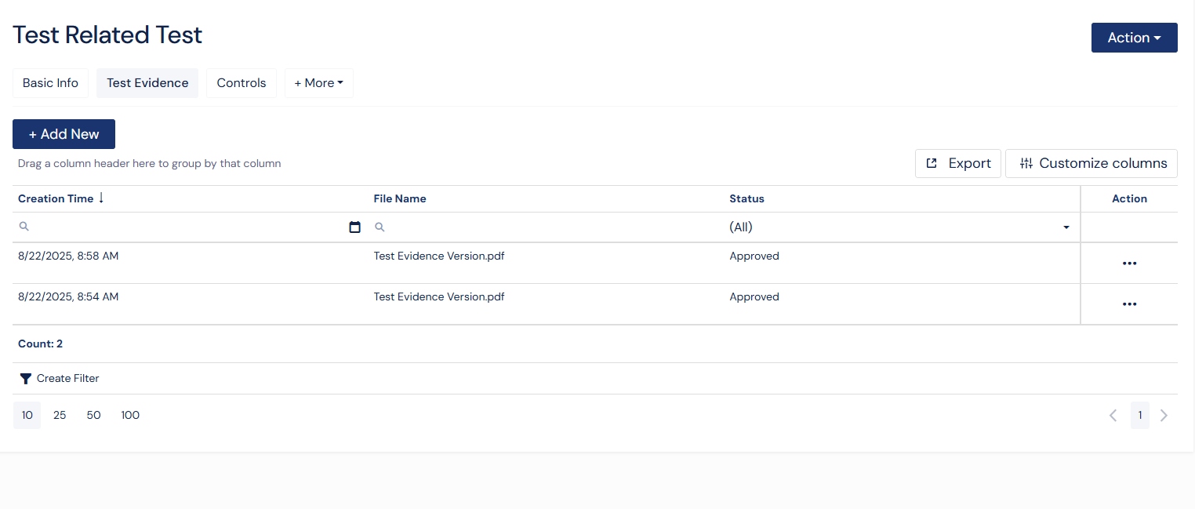Open the three-dot menu for 8:54 AM row
This screenshot has width=1195, height=509.
[x=1129, y=304]
